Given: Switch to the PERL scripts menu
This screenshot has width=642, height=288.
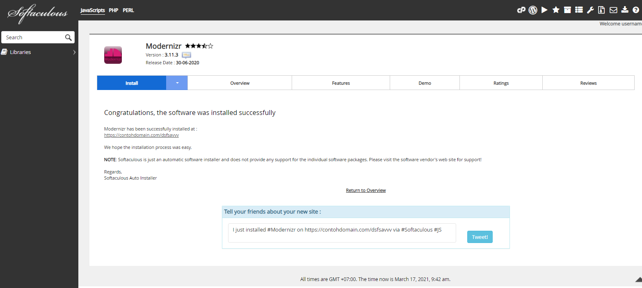Looking at the screenshot, I should click(x=128, y=10).
